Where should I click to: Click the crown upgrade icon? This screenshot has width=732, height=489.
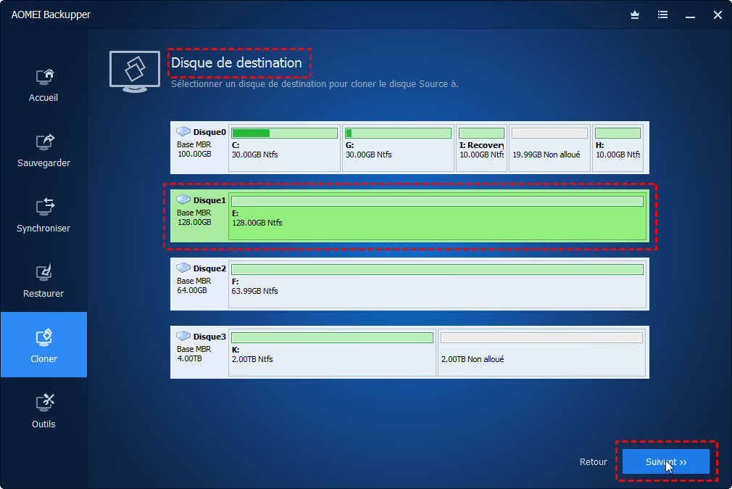point(635,15)
